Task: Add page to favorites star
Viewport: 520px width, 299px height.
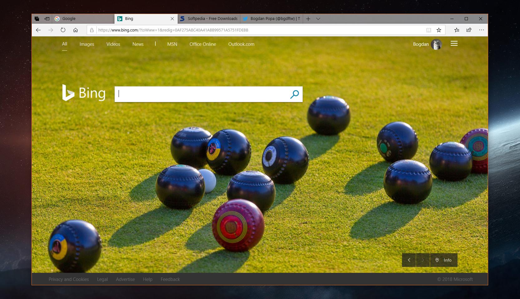Action: click(x=439, y=30)
